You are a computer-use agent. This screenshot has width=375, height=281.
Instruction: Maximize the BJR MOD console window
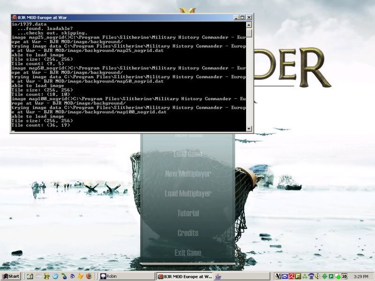coord(242,17)
